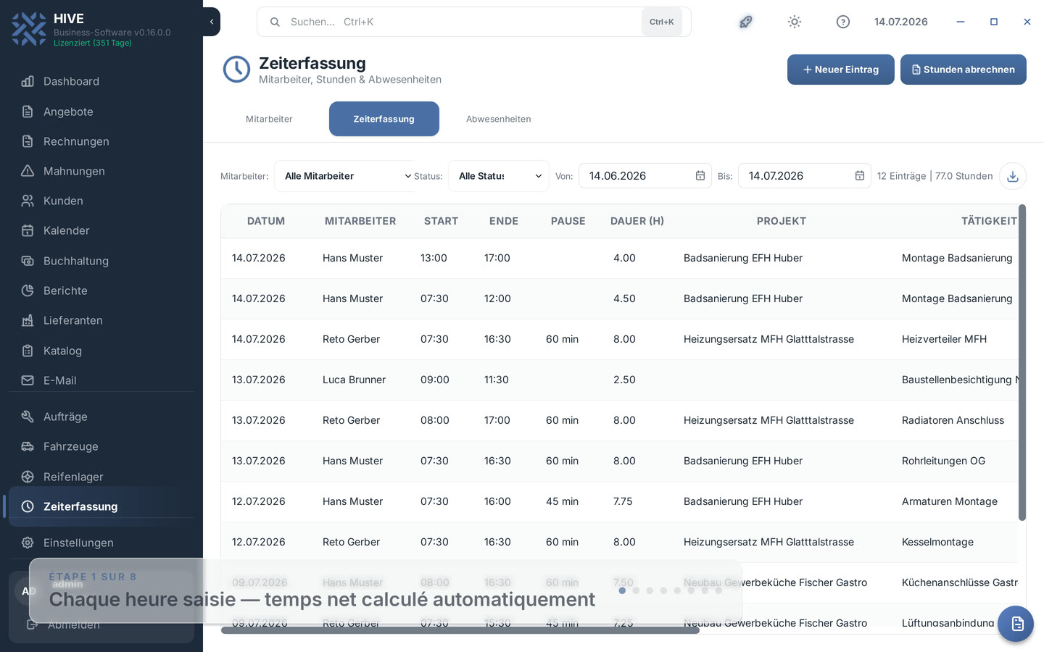Click the Heizverteiler MFH task cell
The image size is (1044, 652).
click(944, 339)
